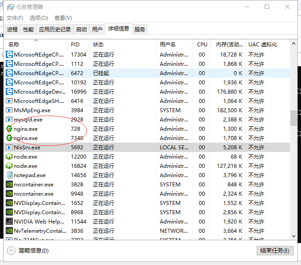Switch to the 用户 tab
The width and height of the screenshot is (301, 265).
tap(97, 29)
